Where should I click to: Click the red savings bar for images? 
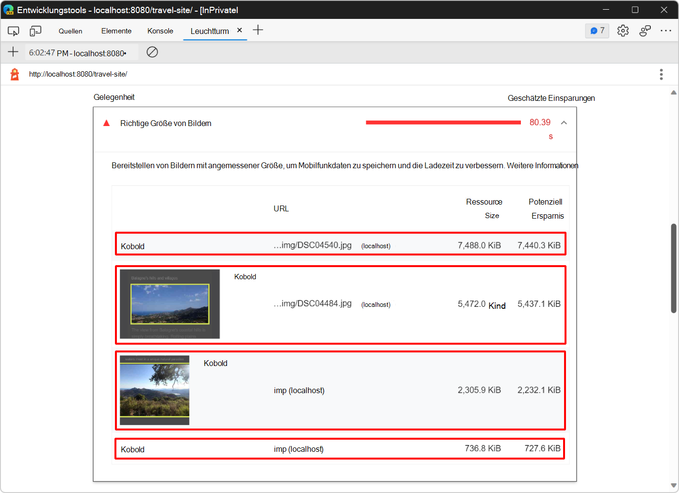pos(442,122)
